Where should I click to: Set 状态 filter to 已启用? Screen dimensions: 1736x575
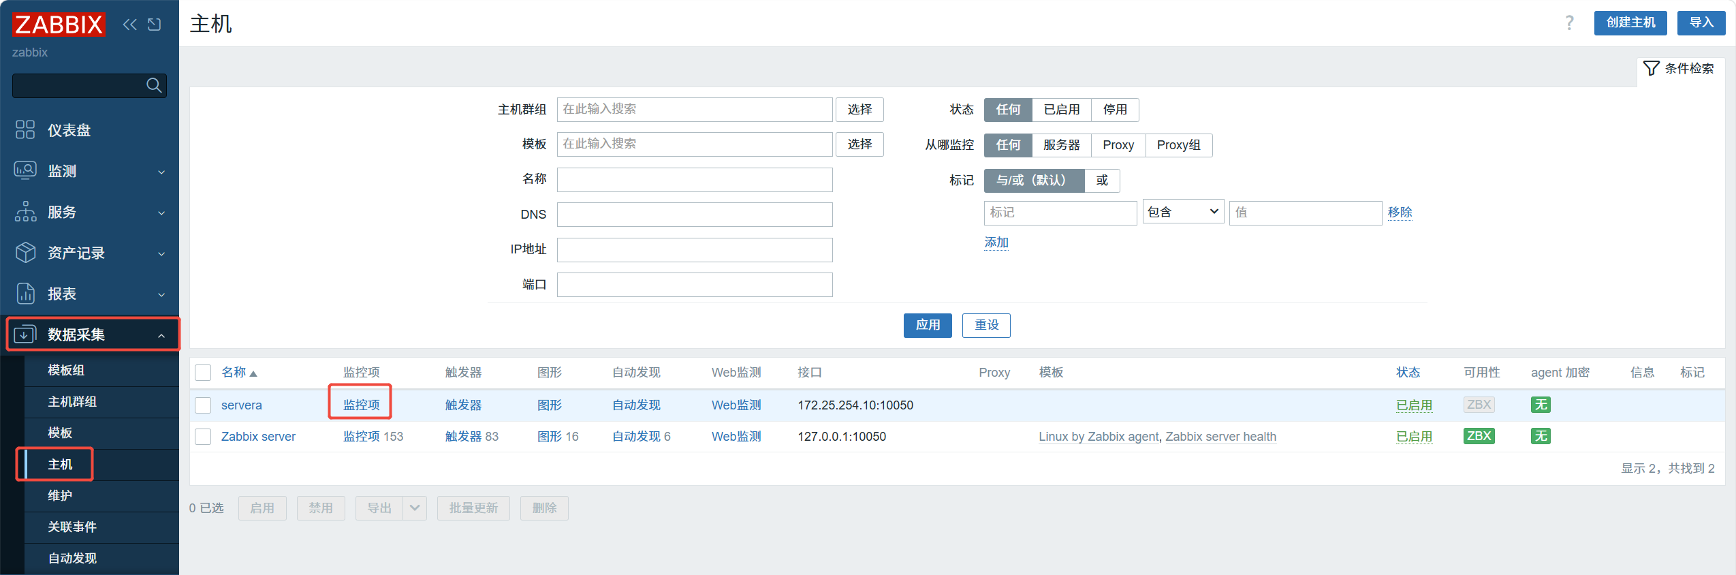tap(1062, 110)
